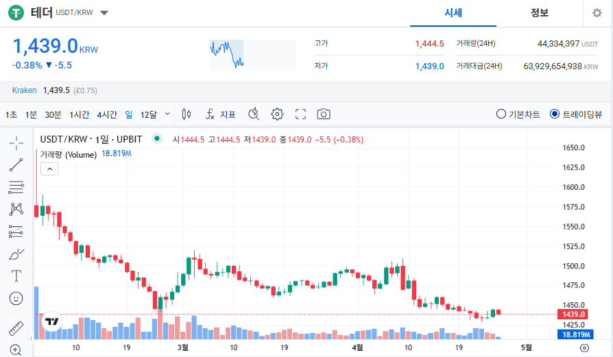613x357 pixels.
Task: Open time axis settings target icon
Action: pyautogui.click(x=584, y=347)
